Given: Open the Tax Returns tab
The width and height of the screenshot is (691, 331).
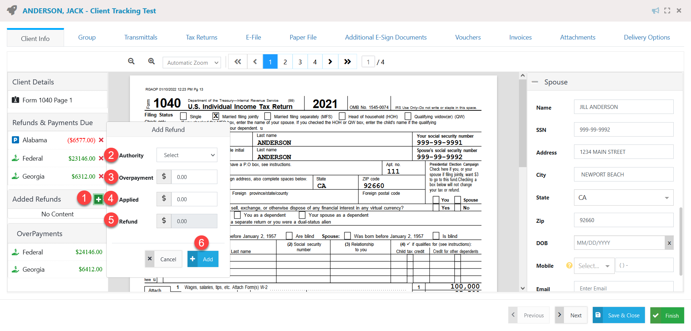Looking at the screenshot, I should click(x=202, y=37).
